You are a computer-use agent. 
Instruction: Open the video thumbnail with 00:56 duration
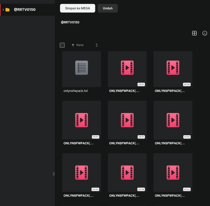pos(173,69)
